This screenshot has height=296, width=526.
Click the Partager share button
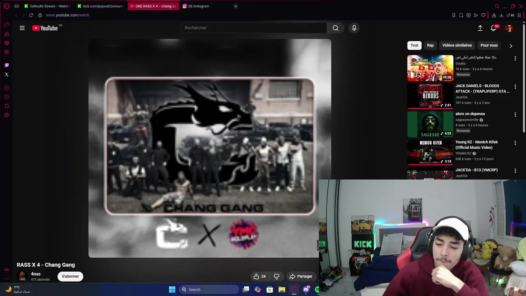pos(300,276)
